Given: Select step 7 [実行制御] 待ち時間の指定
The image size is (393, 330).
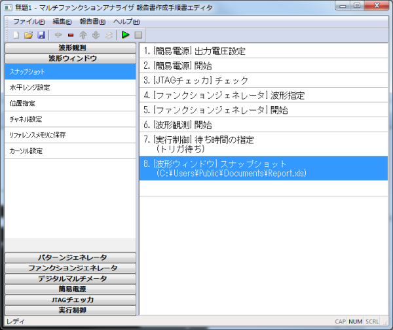Looking at the screenshot, I should tap(264, 144).
